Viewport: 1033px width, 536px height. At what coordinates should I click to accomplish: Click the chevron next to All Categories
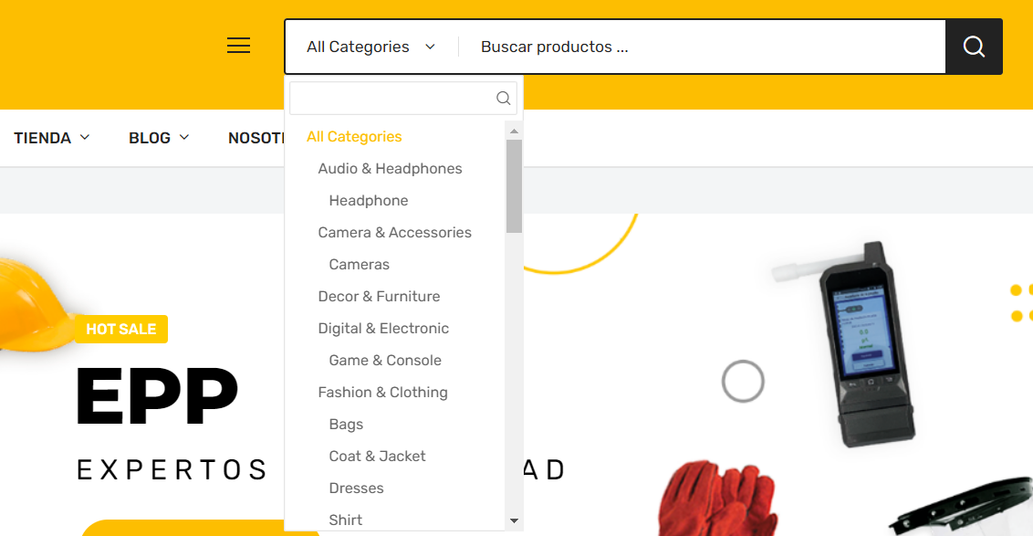pos(430,47)
